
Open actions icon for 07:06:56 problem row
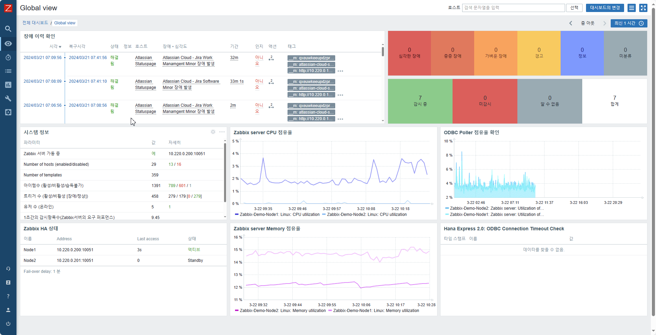(x=271, y=106)
